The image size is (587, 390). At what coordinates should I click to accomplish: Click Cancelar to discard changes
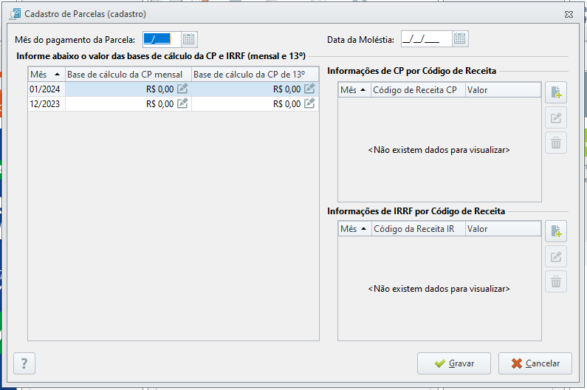pos(535,363)
